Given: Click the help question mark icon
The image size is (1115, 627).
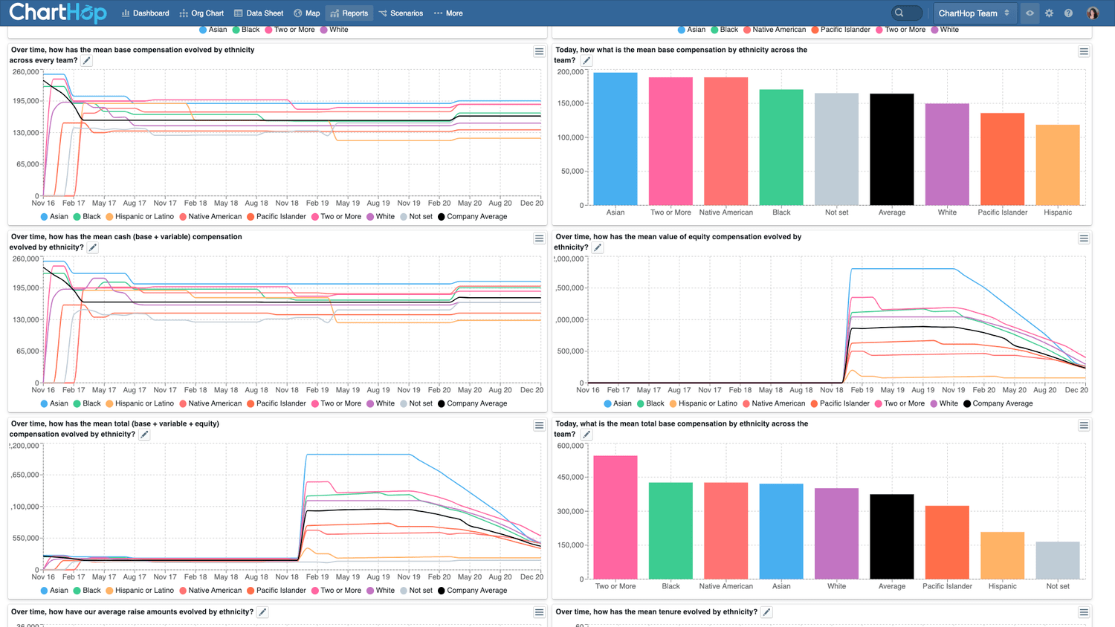Looking at the screenshot, I should tap(1068, 13).
